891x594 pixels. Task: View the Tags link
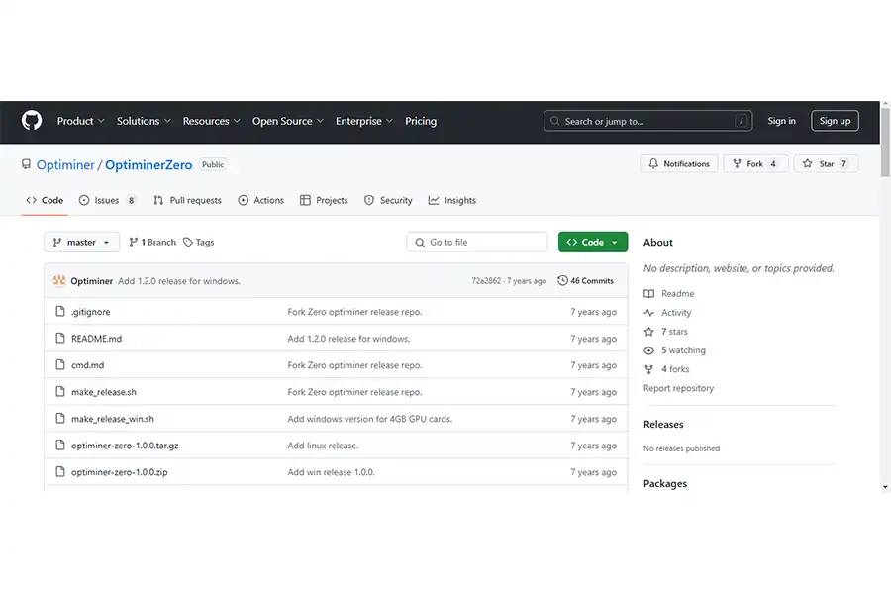click(x=199, y=243)
